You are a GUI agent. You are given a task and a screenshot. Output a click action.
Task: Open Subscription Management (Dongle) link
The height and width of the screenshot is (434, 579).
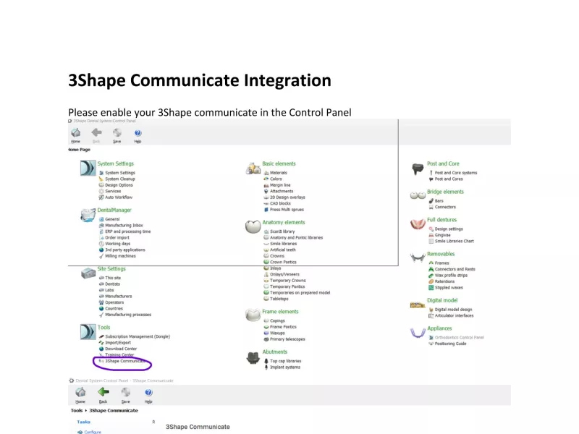[x=138, y=336]
